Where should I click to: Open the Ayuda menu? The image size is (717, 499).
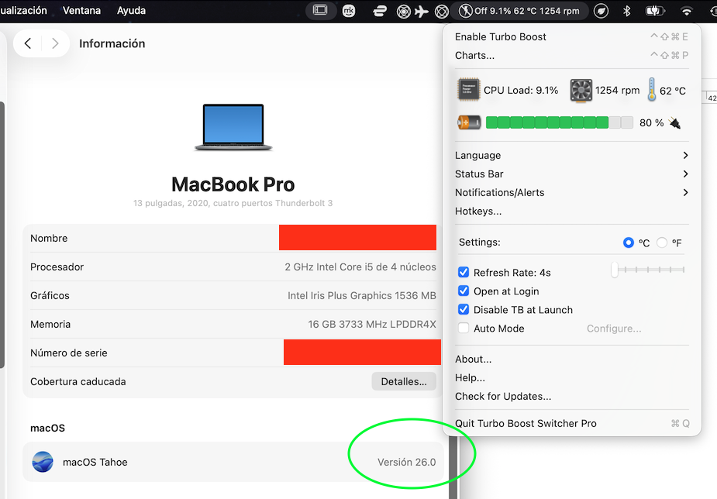[131, 11]
